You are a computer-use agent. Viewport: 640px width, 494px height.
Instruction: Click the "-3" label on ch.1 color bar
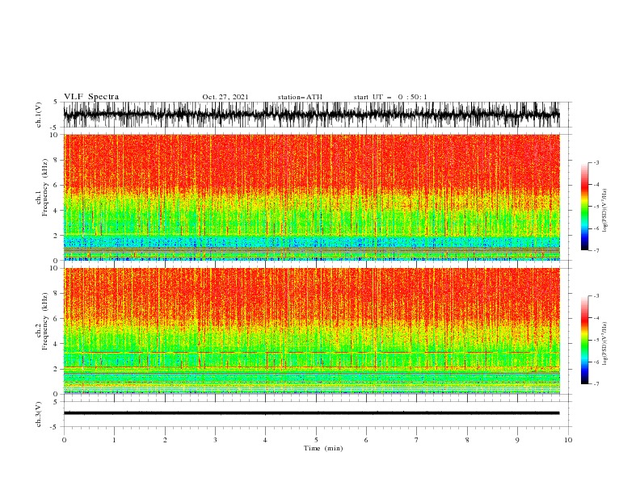pyautogui.click(x=596, y=162)
